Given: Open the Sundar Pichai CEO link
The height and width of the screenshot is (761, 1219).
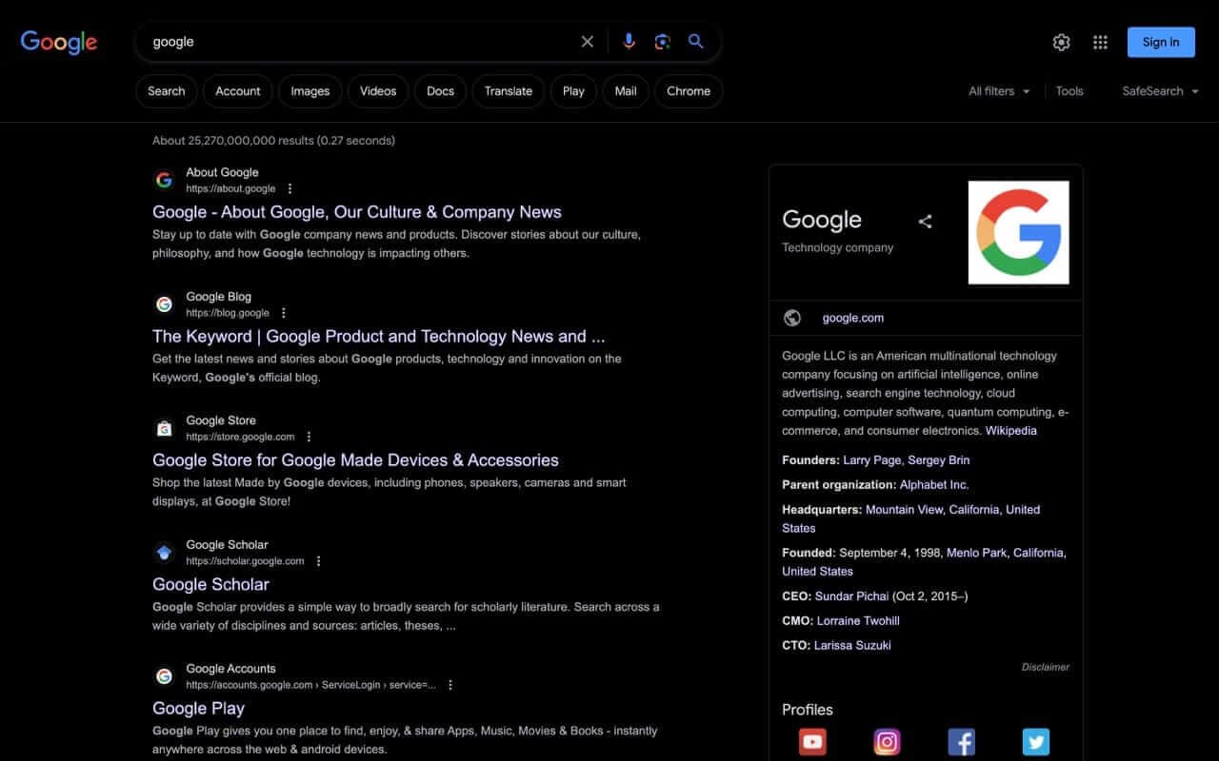Looking at the screenshot, I should click(851, 596).
